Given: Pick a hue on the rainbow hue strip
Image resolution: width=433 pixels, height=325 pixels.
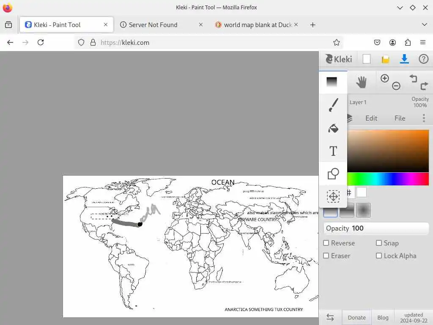Looking at the screenshot, I should (x=388, y=179).
